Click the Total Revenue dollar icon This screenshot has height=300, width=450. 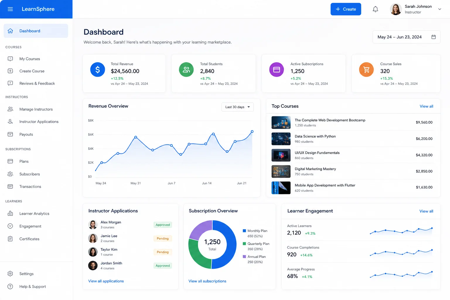(98, 70)
